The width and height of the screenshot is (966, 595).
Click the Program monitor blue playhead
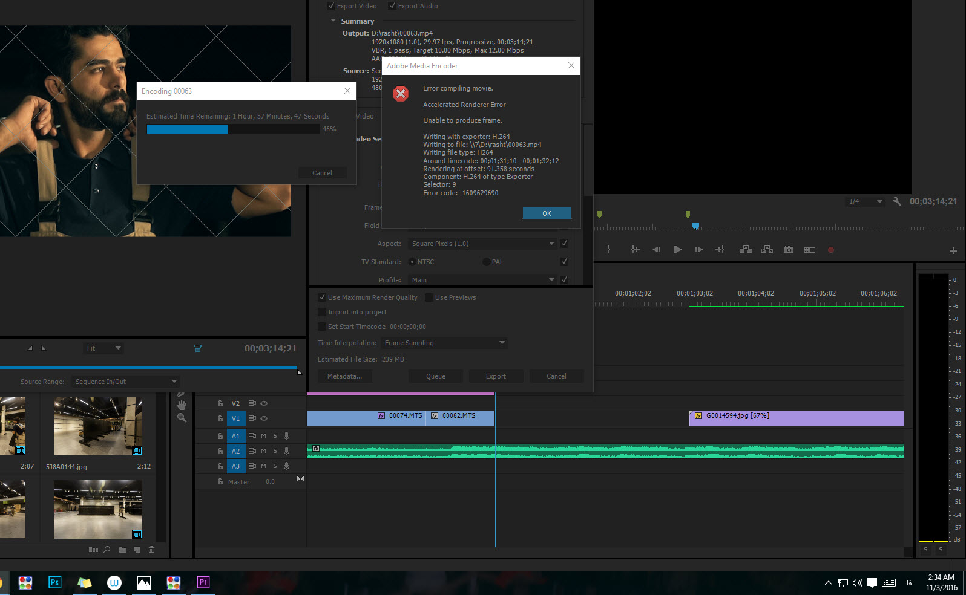tap(695, 226)
